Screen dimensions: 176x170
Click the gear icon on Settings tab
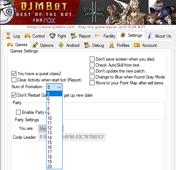click(x=123, y=35)
